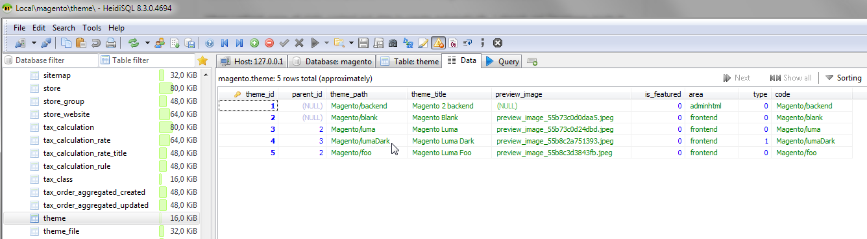Open a new query tab icon

point(532,62)
